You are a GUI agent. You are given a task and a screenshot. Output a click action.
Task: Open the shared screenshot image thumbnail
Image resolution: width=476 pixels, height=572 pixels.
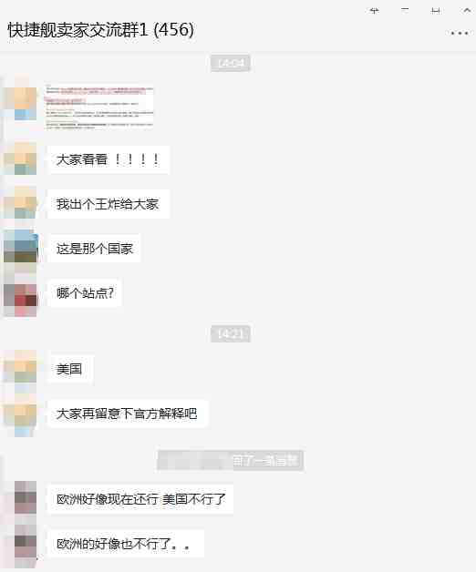point(99,107)
